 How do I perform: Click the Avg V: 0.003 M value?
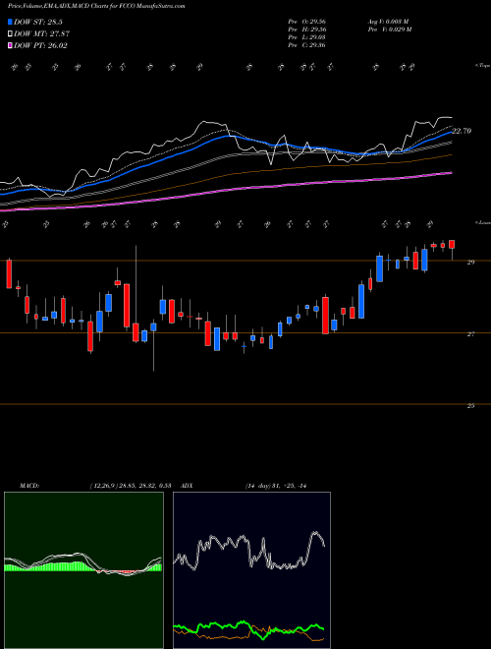coord(389,22)
